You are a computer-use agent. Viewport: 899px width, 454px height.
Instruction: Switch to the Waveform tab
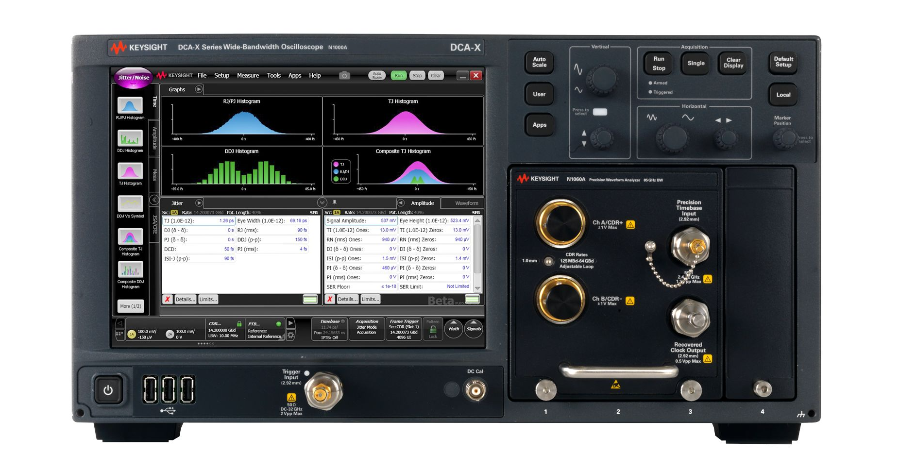pyautogui.click(x=466, y=203)
